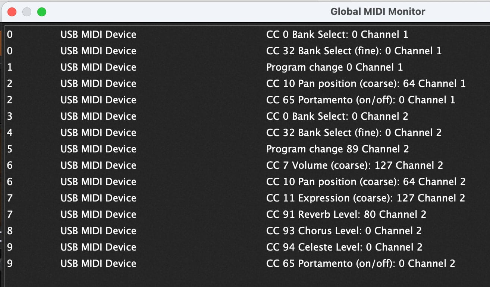Select CC 10 Pan position Channel 2 message
Screen dimensions: 490x287
pos(365,182)
